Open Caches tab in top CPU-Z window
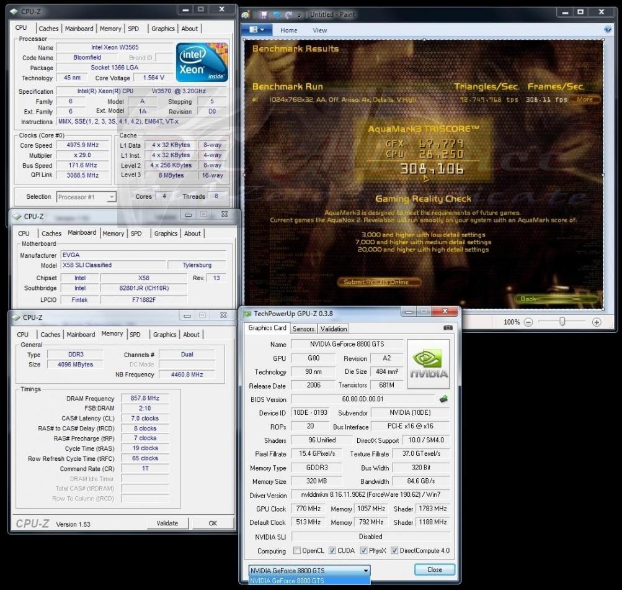622x590 pixels. click(x=49, y=29)
